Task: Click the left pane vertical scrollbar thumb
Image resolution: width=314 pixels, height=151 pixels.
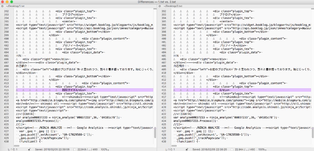Action: pyautogui.click(x=155, y=132)
